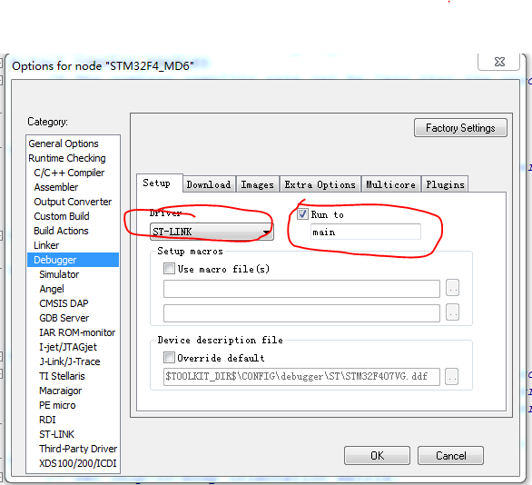Image resolution: width=532 pixels, height=485 pixels.
Task: Switch to the Setup tab
Action: (x=160, y=183)
